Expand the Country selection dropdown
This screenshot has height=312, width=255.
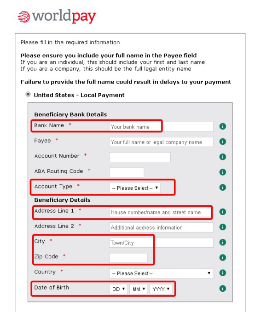[161, 273]
